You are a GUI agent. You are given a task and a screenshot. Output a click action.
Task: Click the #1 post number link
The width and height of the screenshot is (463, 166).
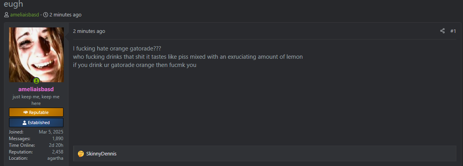453,31
